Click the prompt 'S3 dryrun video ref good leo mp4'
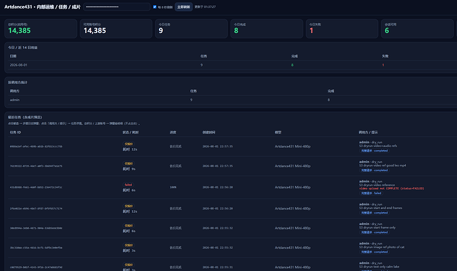 pyautogui.click(x=382, y=165)
